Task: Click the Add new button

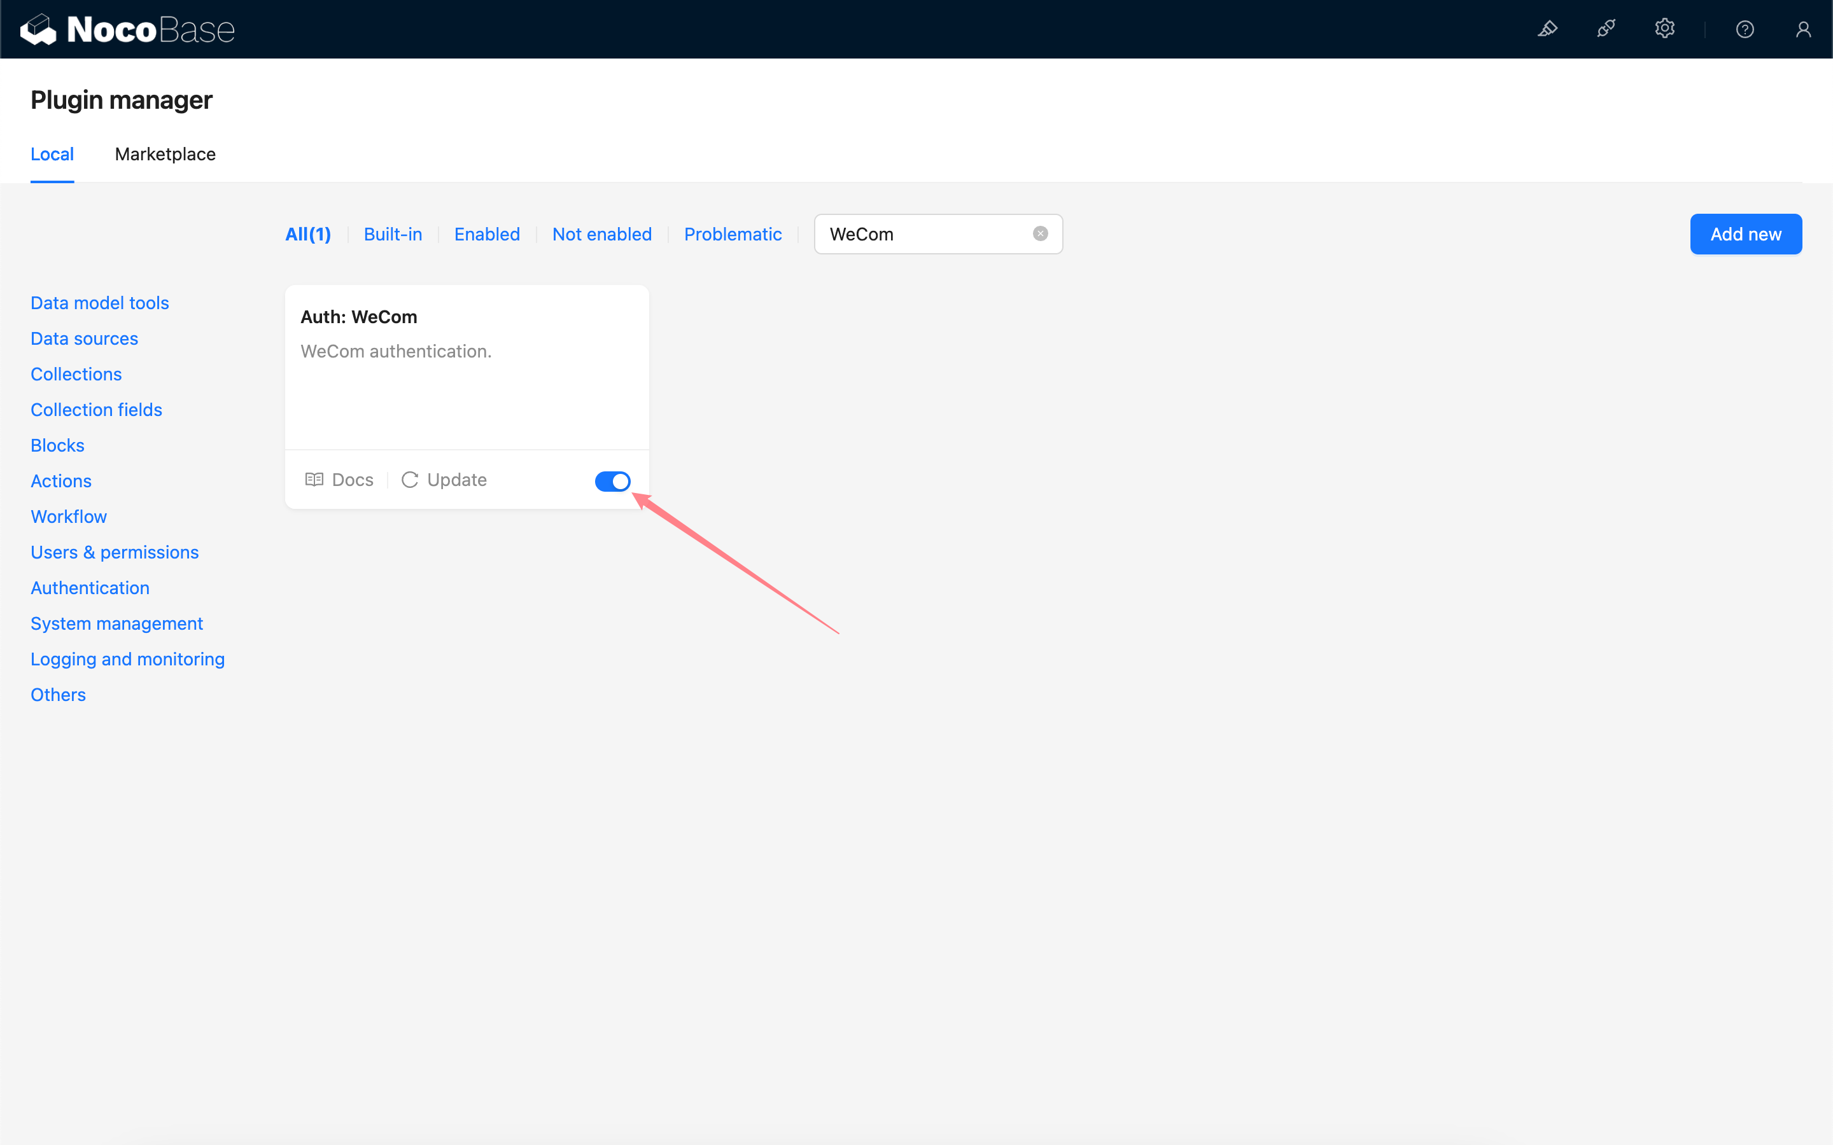Action: coord(1745,234)
